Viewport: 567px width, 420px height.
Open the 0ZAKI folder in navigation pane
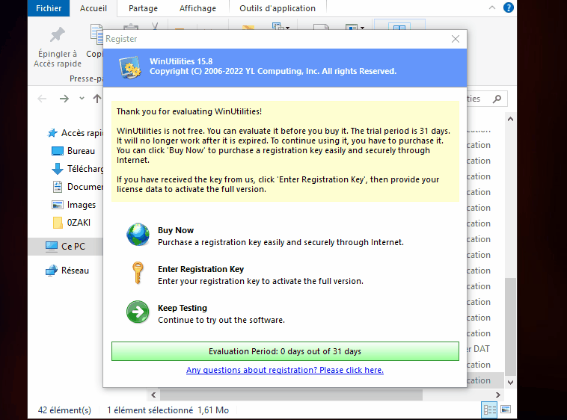click(72, 223)
